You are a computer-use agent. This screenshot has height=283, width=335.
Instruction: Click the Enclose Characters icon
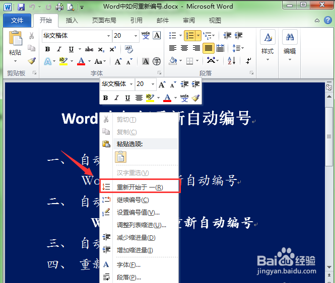click(x=157, y=61)
